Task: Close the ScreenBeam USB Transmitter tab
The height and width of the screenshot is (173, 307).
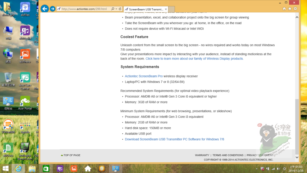Action: click(166, 9)
